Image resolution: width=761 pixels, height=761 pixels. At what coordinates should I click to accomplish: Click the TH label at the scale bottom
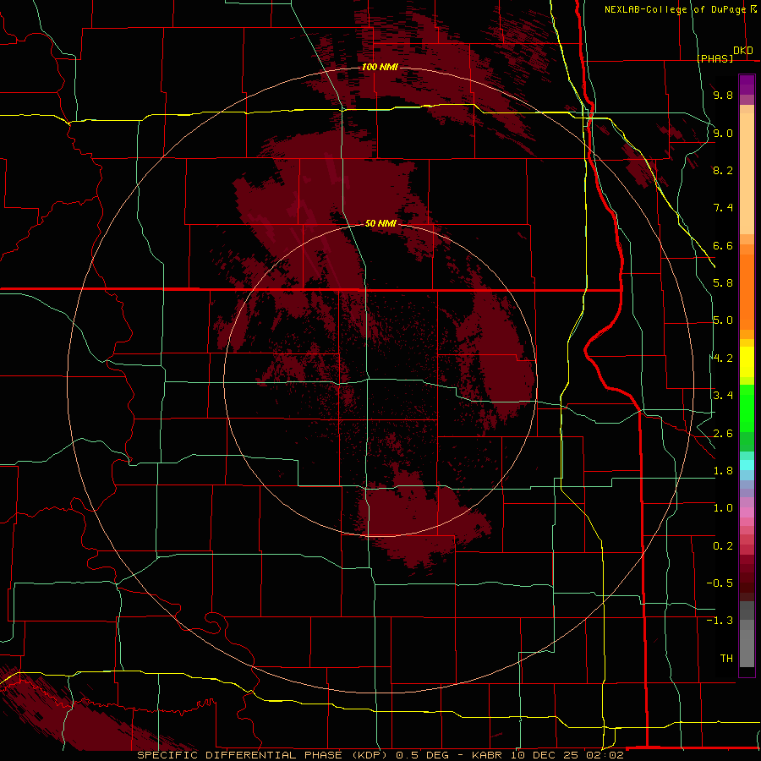pyautogui.click(x=726, y=659)
